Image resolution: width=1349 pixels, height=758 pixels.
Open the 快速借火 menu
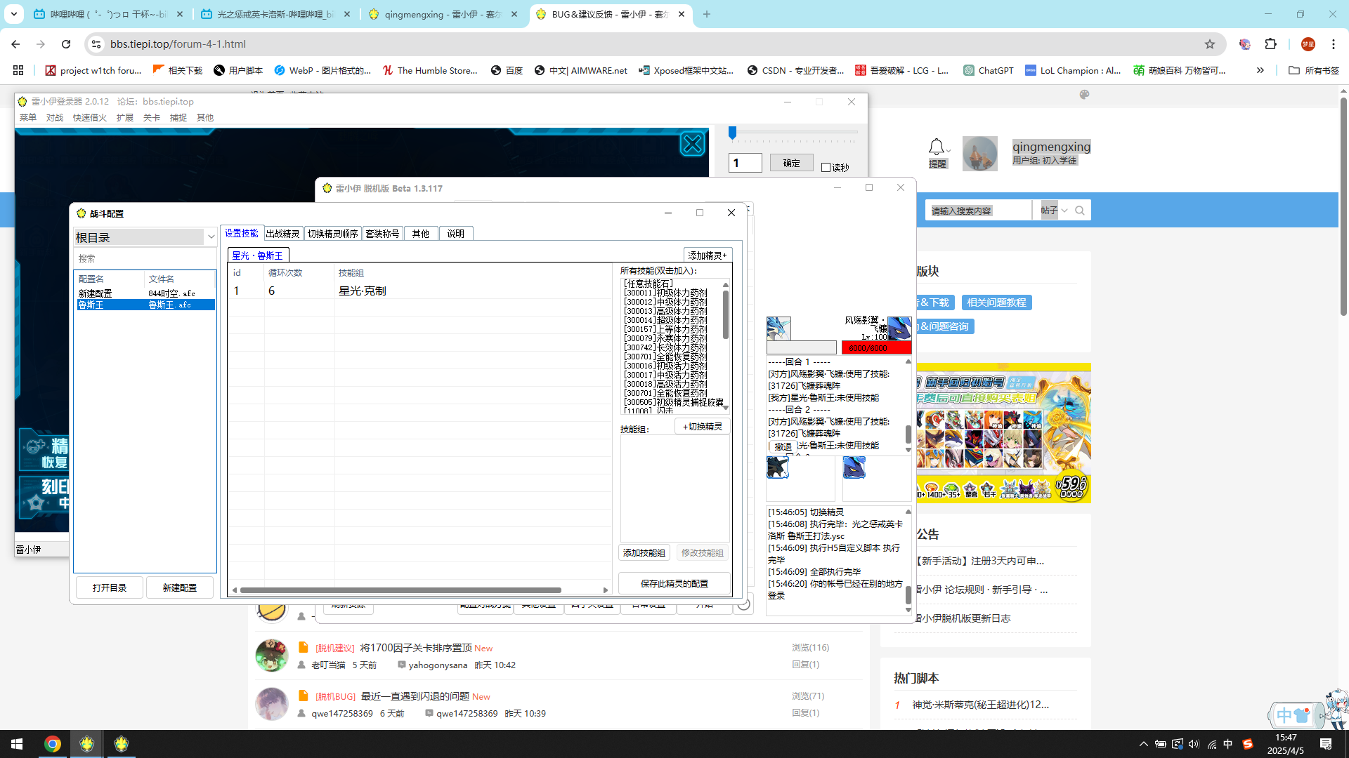click(x=90, y=117)
